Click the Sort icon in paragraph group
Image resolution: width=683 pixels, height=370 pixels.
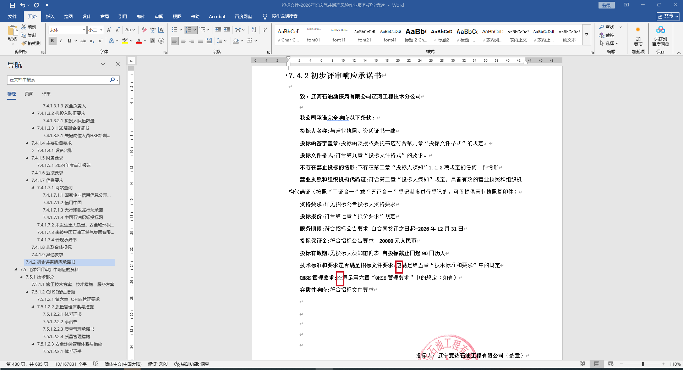point(254,30)
